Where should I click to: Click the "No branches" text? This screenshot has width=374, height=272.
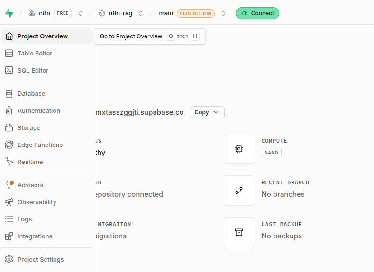pyautogui.click(x=283, y=194)
